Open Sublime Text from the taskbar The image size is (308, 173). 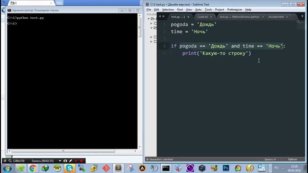point(118,168)
